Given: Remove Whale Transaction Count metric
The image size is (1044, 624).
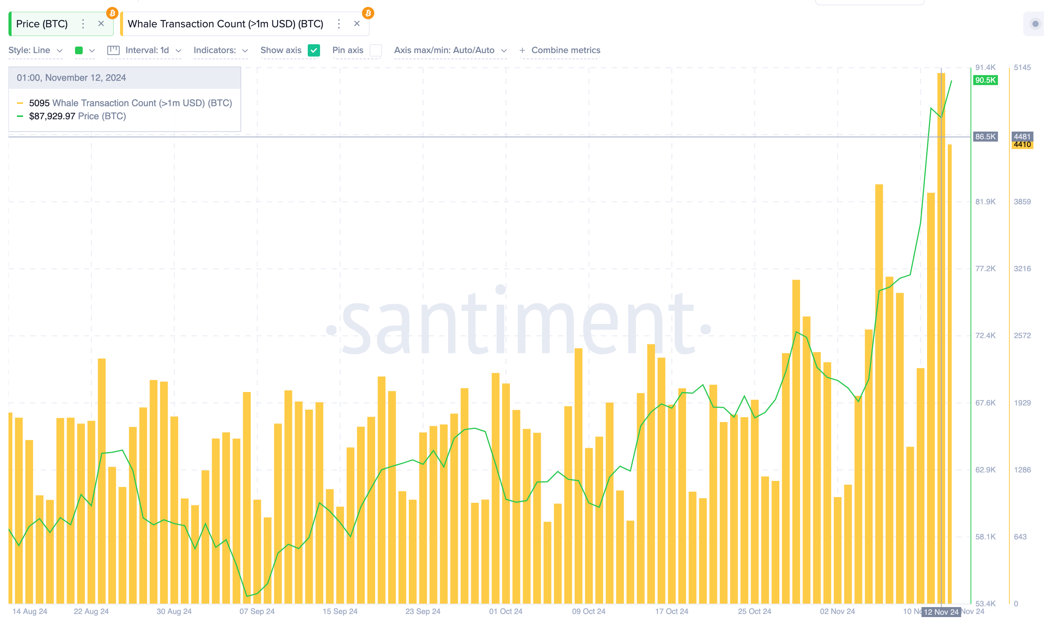Looking at the screenshot, I should (x=357, y=24).
